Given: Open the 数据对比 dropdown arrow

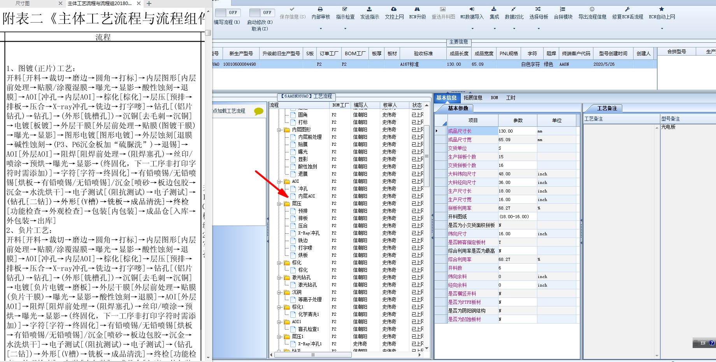Looking at the screenshot, I should (514, 28).
